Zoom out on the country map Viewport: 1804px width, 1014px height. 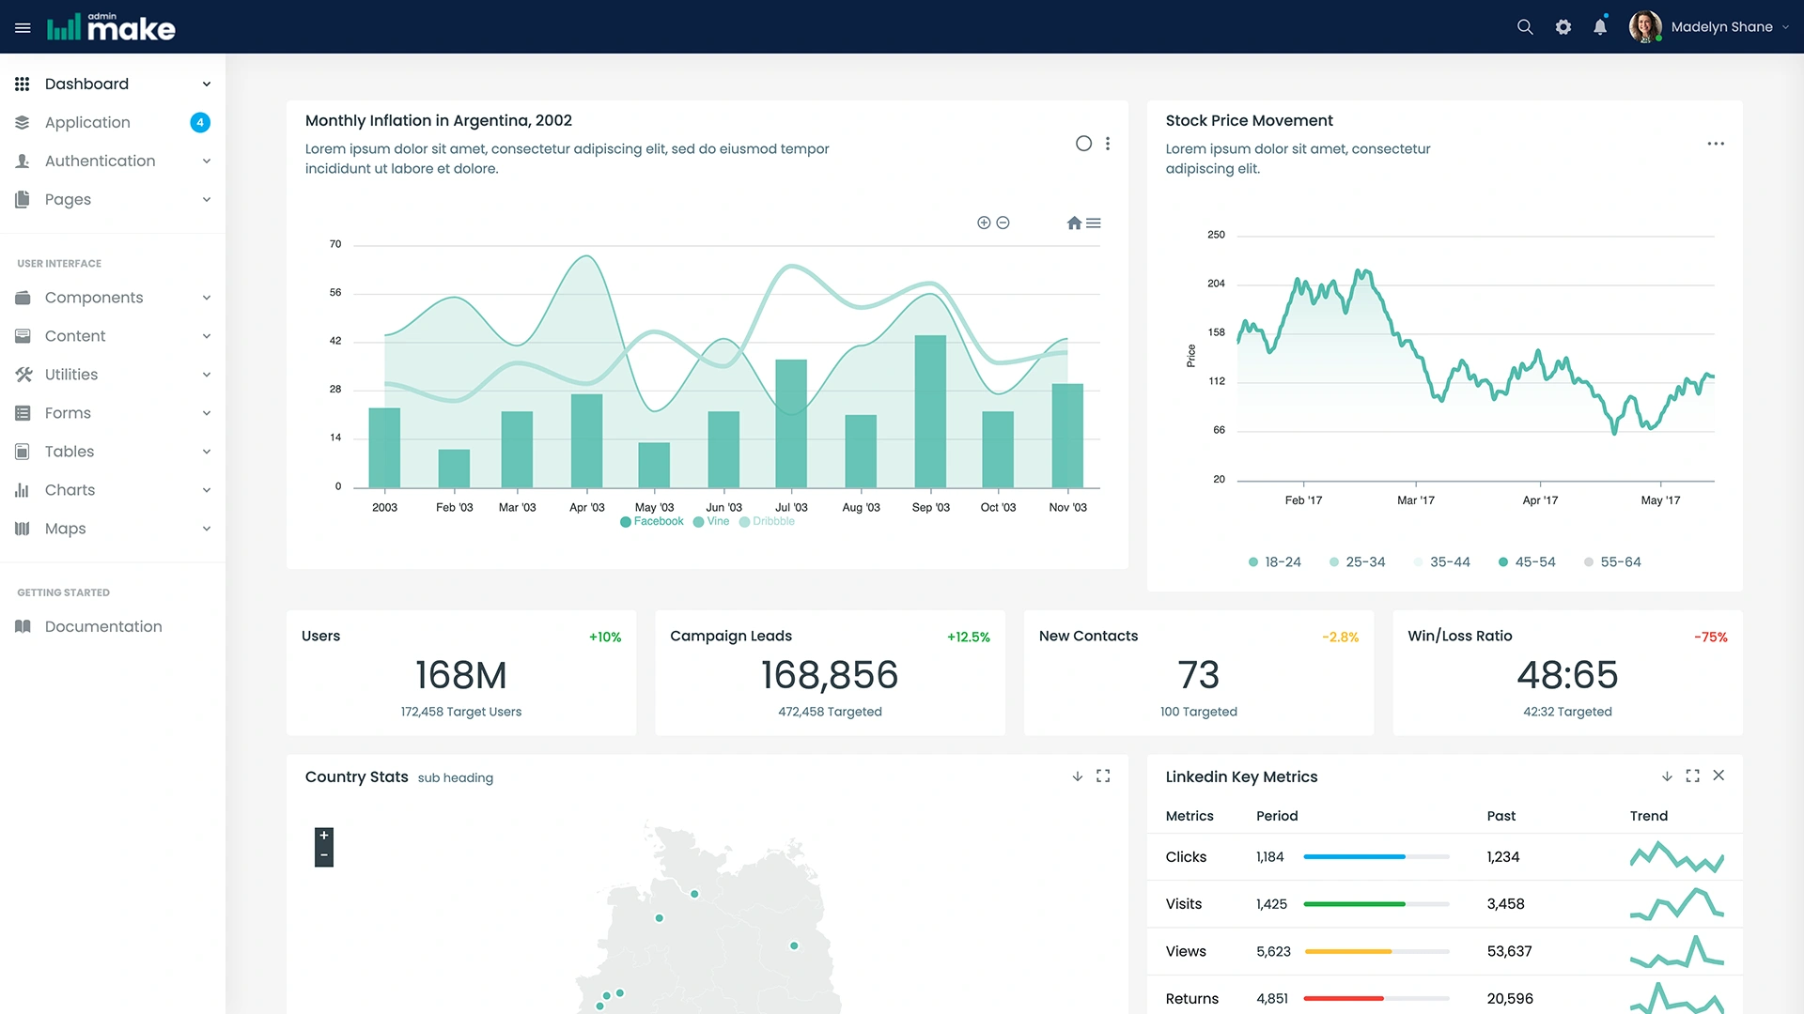pyautogui.click(x=324, y=856)
